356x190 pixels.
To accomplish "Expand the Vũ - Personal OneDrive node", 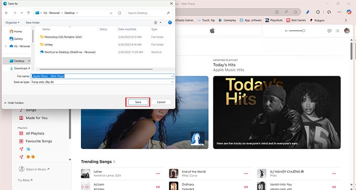I will (6, 46).
